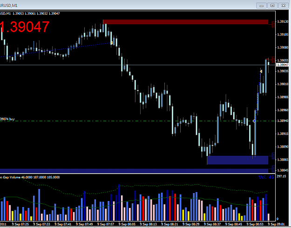Click the large red 1.39047 price display
The height and width of the screenshot is (228, 291).
(x=25, y=27)
